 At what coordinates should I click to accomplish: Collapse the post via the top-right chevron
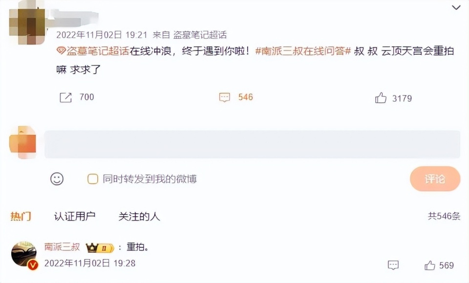(455, 7)
